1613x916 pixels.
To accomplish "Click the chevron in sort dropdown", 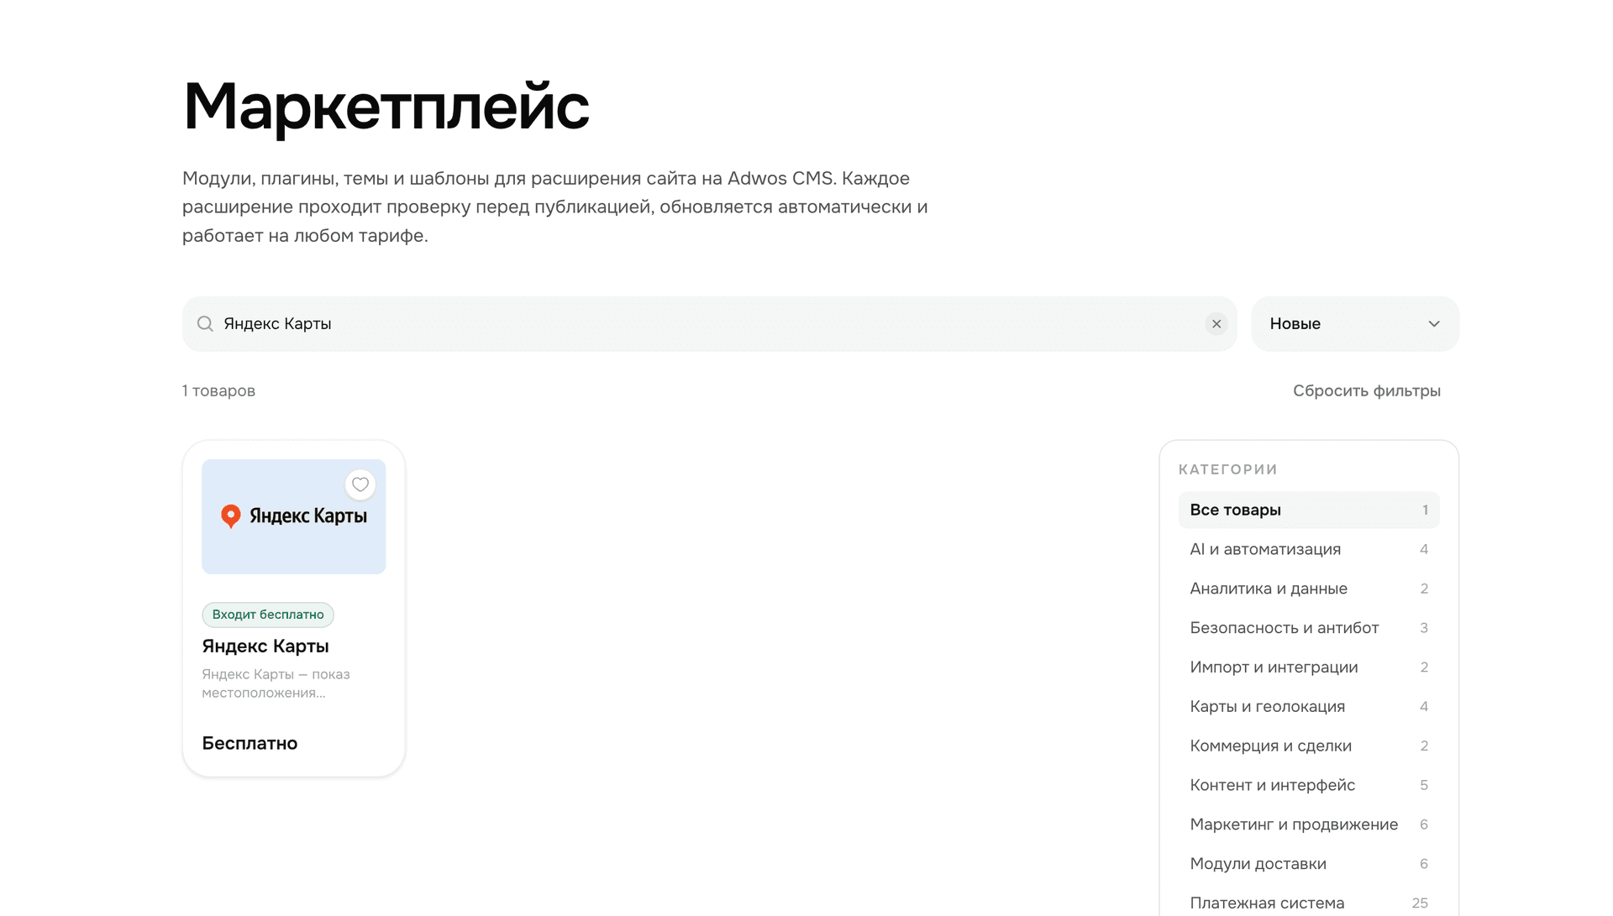I will tap(1434, 324).
